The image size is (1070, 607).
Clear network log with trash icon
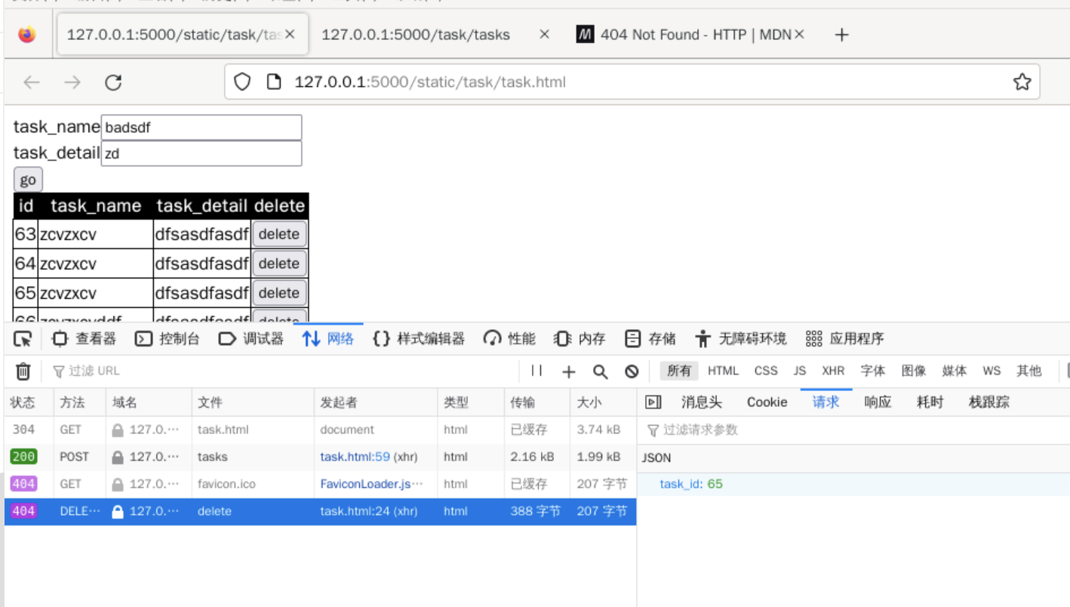23,371
